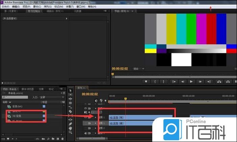Select the Selection arrow tool

pos(70,90)
